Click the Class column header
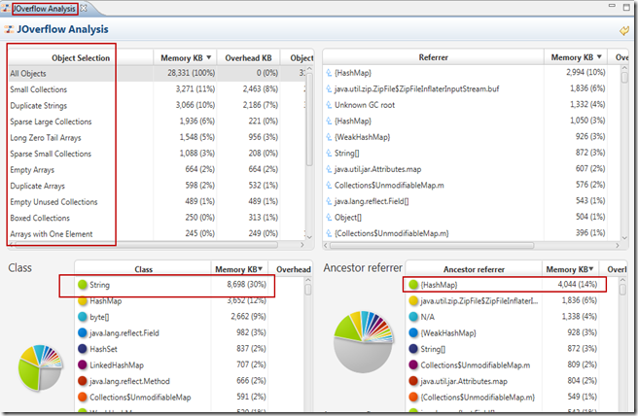Viewport: 638px width, 416px height. click(143, 269)
